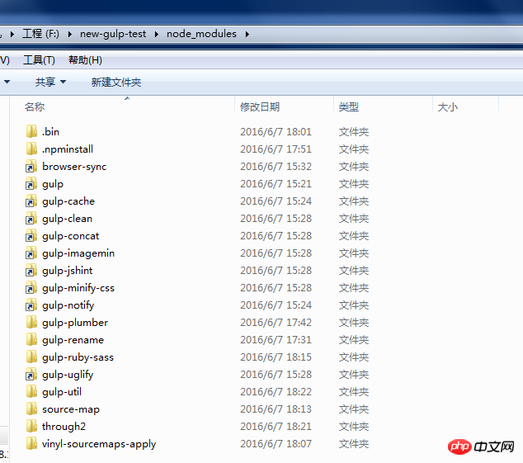Click the gulp-notify shortcut icon
The width and height of the screenshot is (523, 463).
(31, 305)
